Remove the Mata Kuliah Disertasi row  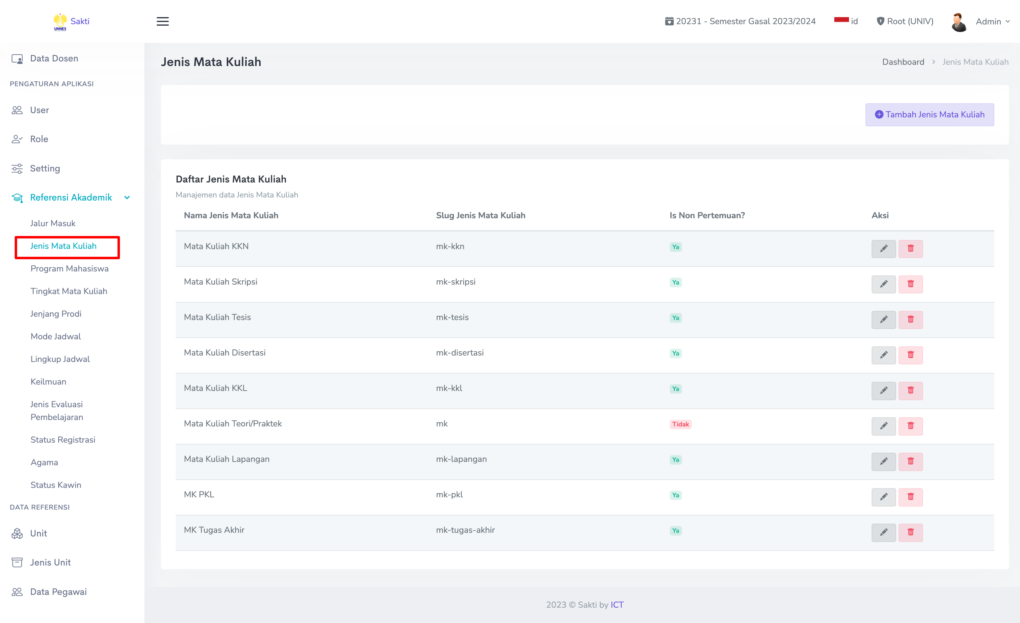910,355
